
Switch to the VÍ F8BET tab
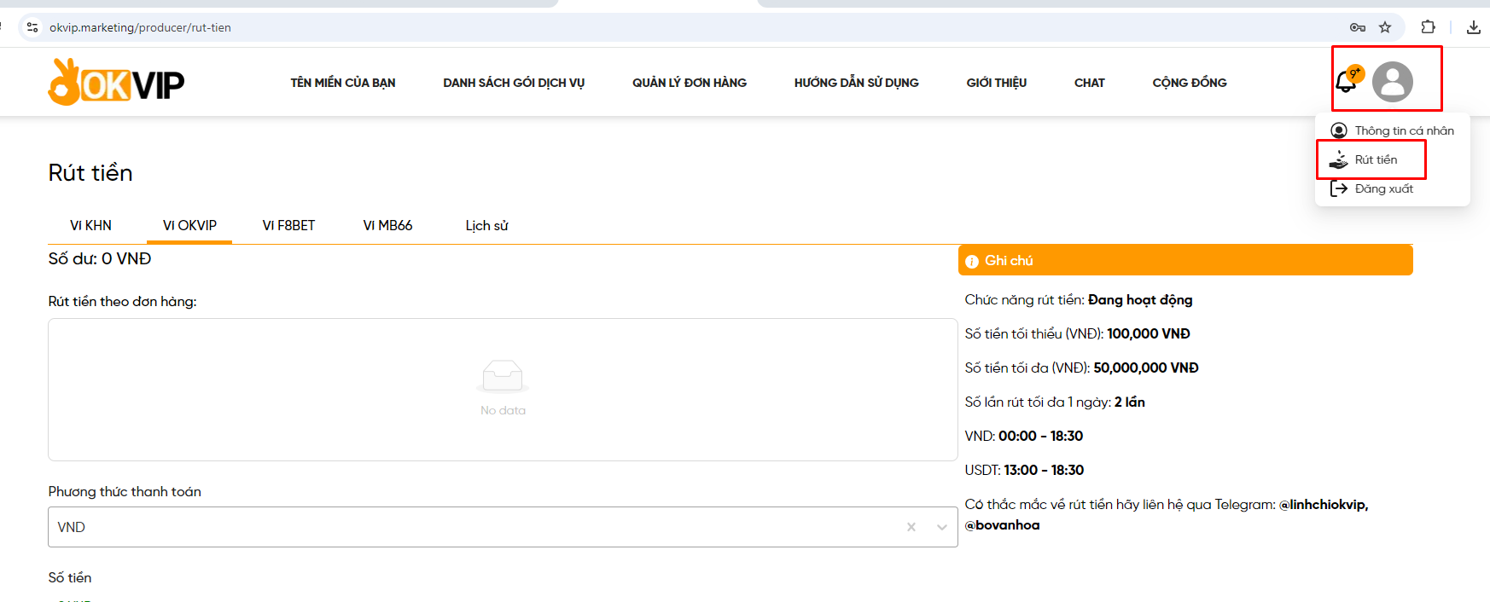[x=288, y=225]
